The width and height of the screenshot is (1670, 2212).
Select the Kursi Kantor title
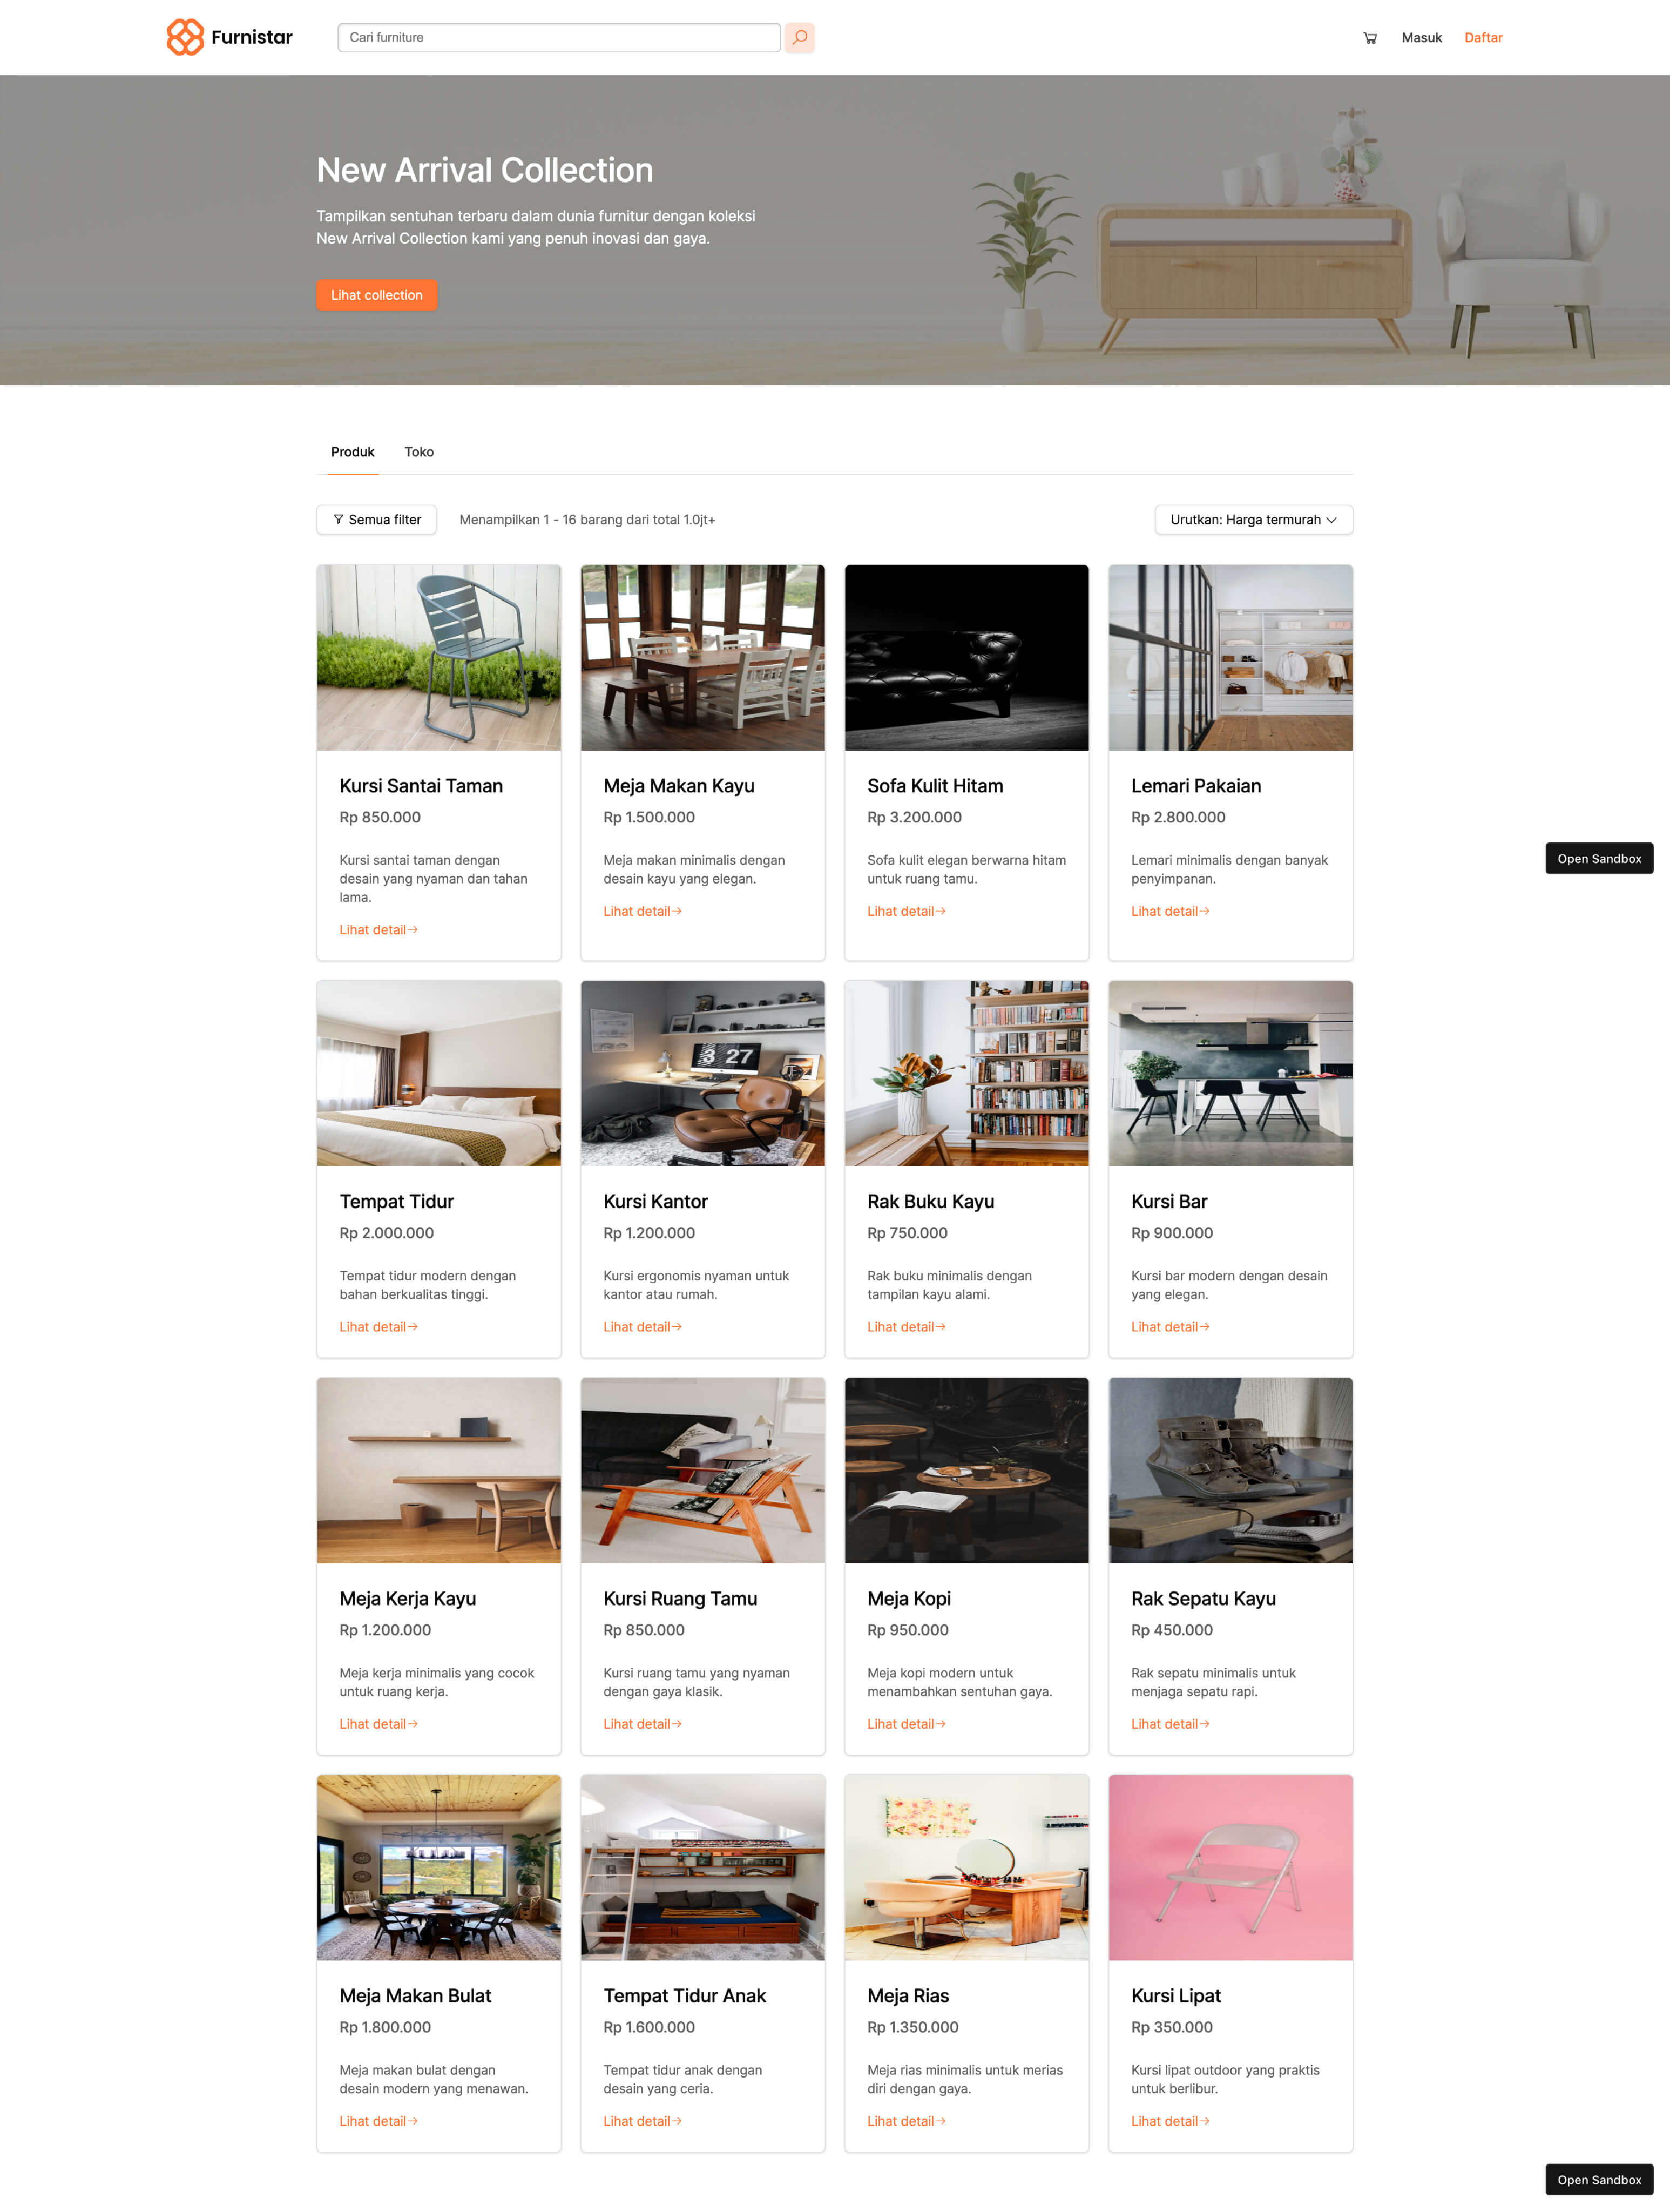click(655, 1201)
